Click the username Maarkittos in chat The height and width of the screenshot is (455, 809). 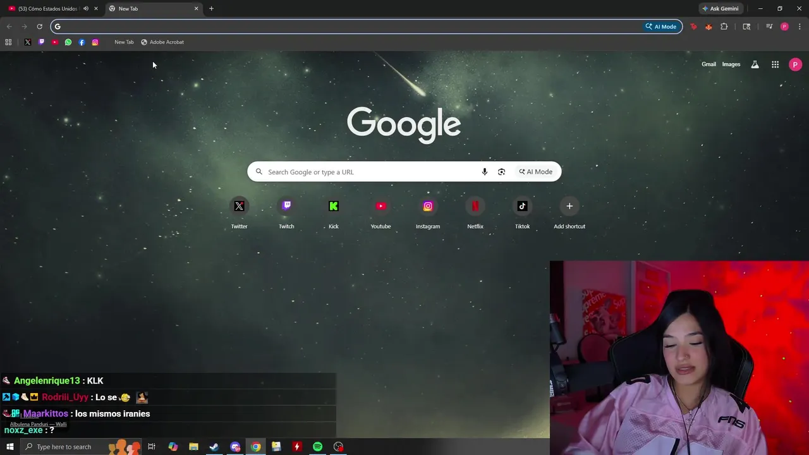coord(46,414)
